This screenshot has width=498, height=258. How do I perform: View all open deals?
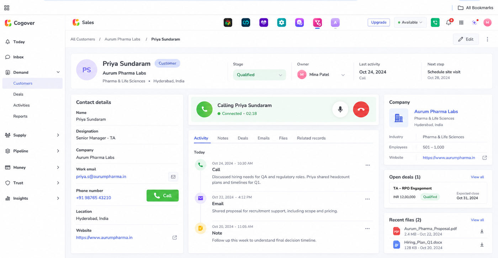(x=477, y=177)
